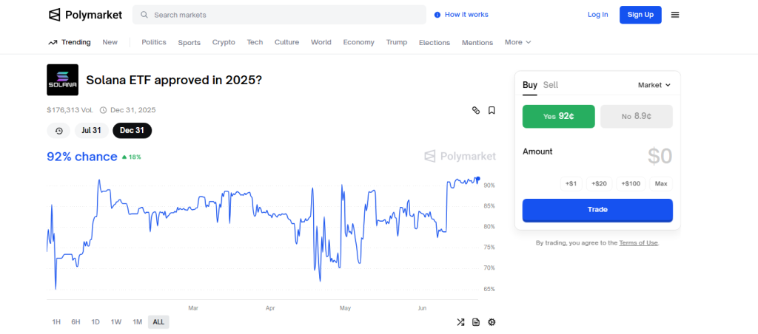This screenshot has width=758, height=334.
Task: Click the past markets history icon
Action: coord(58,131)
